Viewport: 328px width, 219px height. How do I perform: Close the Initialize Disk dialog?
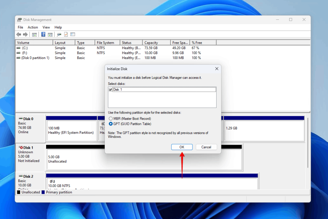point(217,69)
